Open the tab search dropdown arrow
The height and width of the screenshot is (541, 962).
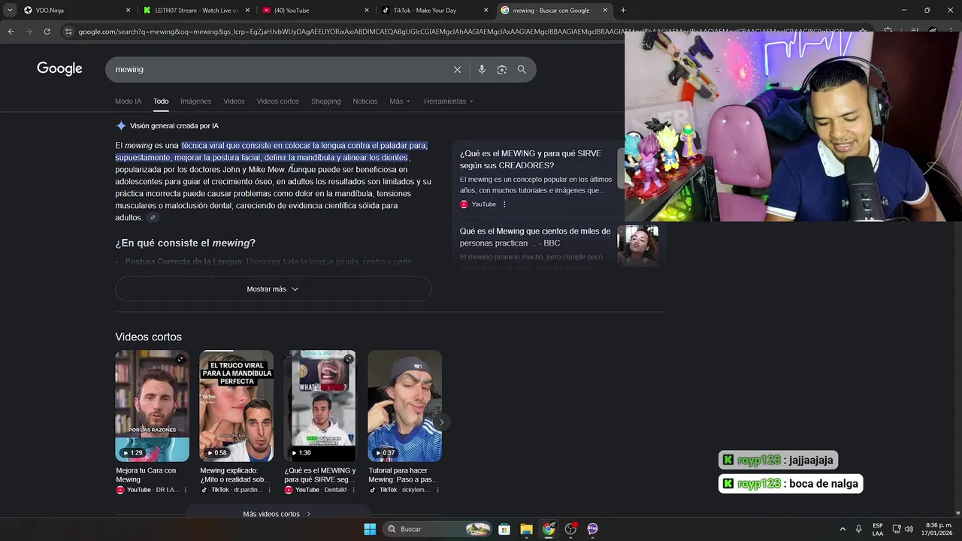[10, 11]
